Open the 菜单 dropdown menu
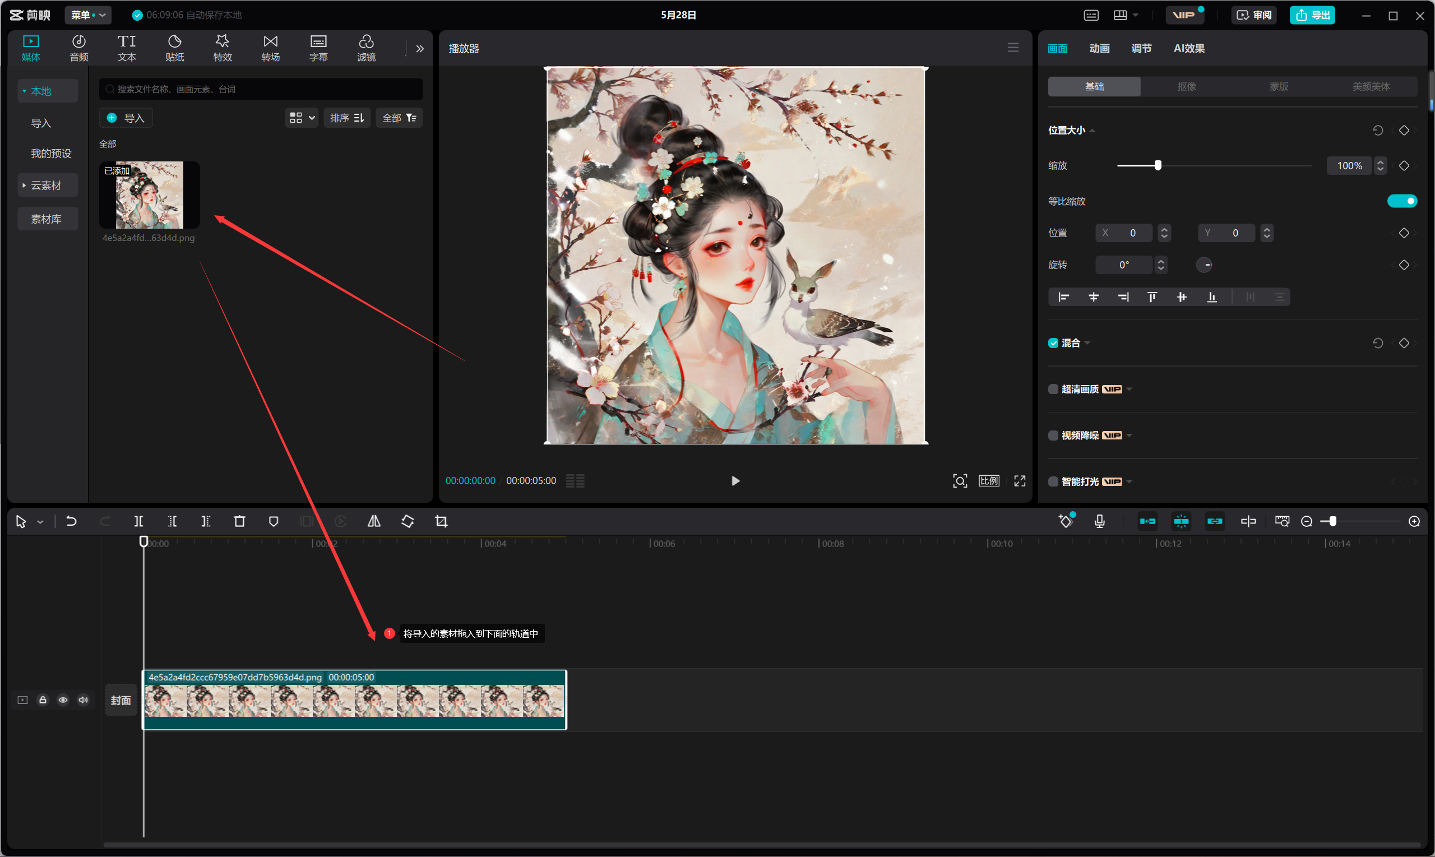1435x857 pixels. point(88,15)
